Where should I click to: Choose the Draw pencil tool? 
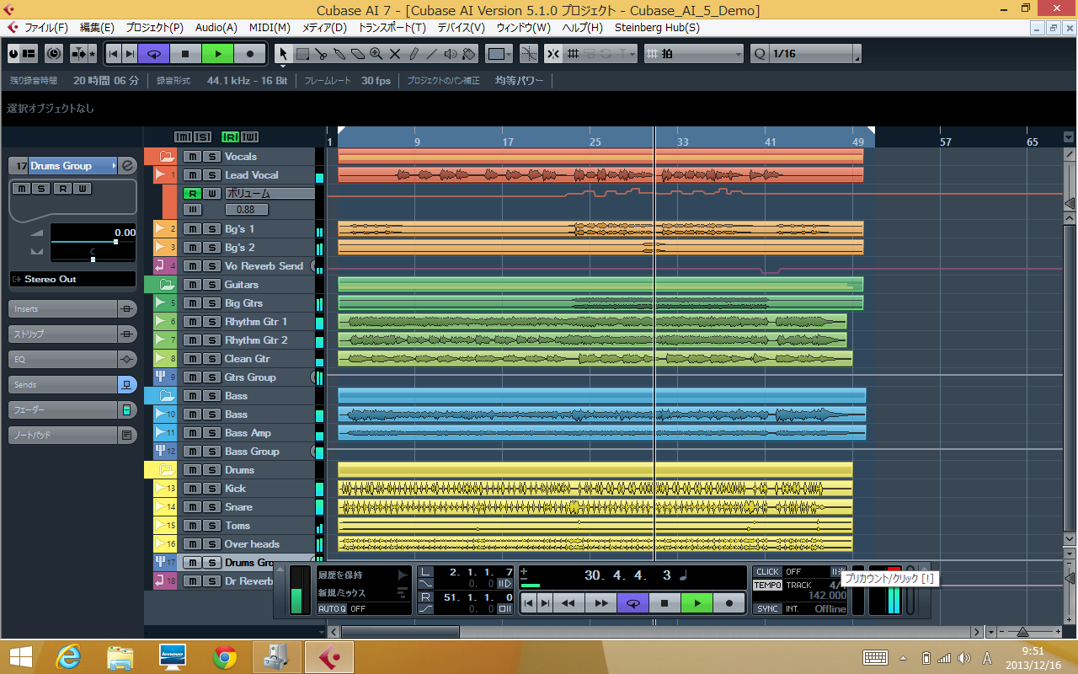tap(414, 54)
